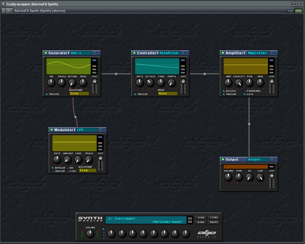The width and height of the screenshot is (305, 244).
Task: Select next preset with down arrow
Action: click(x=190, y=222)
